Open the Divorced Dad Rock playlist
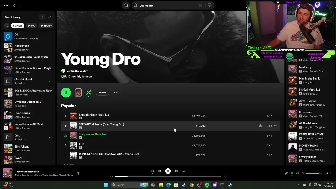Image resolution: width=336 pixels, height=189 pixels. [x=29, y=104]
